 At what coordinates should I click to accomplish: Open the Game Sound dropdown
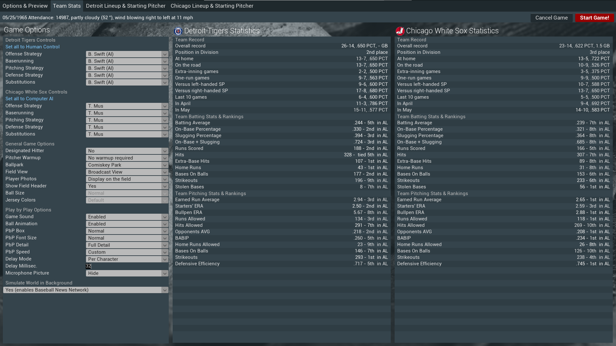(x=127, y=217)
